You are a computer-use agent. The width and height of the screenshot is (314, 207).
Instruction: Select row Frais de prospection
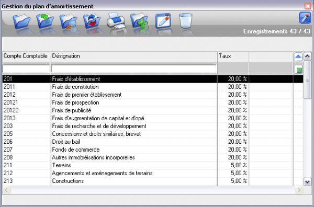click(153, 102)
